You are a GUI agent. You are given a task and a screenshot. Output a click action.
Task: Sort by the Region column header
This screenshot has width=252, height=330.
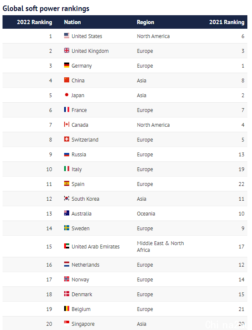(146, 22)
